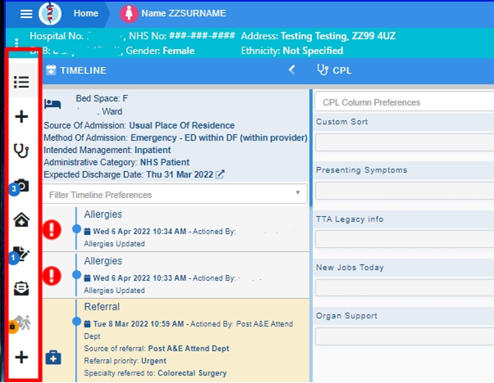Click the hospital logo icon
Screen dimensions: 494x383
click(x=50, y=14)
